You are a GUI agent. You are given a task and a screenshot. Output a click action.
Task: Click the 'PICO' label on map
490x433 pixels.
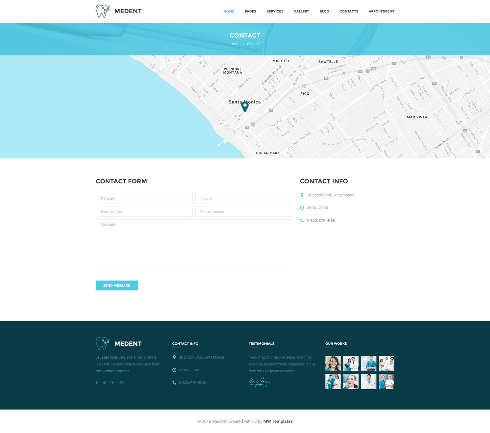305,94
